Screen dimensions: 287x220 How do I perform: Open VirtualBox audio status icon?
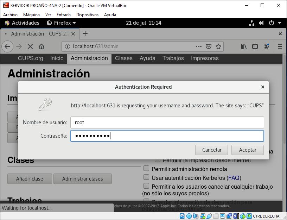point(196,216)
